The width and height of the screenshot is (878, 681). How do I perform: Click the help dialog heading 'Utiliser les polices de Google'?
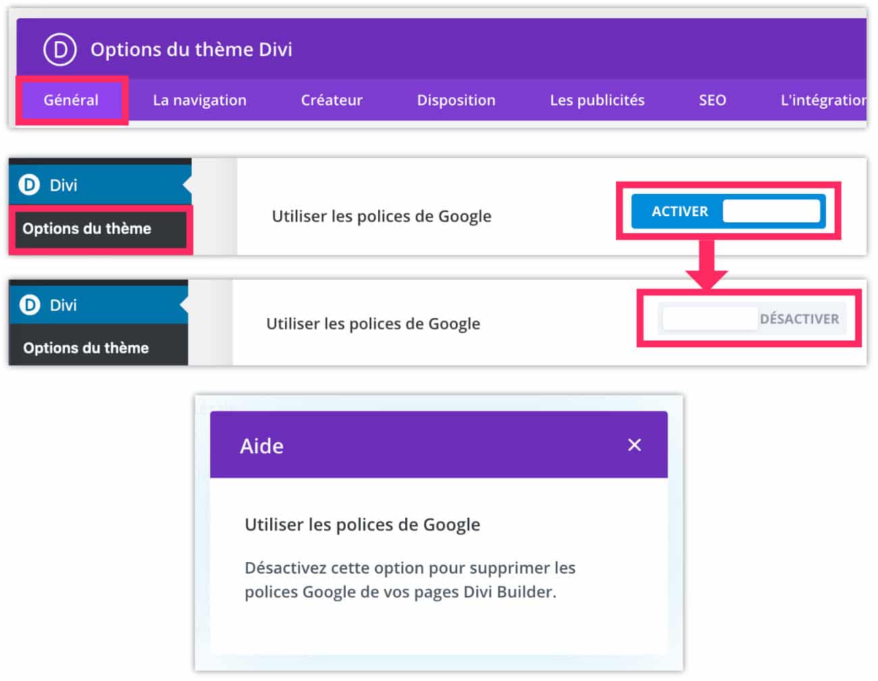click(x=362, y=524)
